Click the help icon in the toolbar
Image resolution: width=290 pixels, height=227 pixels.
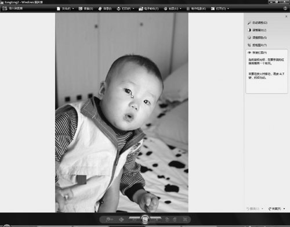(285, 8)
